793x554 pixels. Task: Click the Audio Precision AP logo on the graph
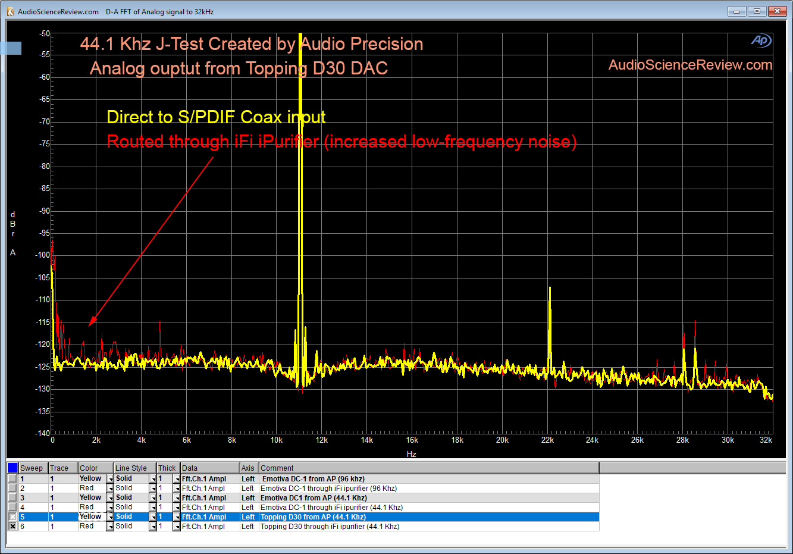pos(761,40)
